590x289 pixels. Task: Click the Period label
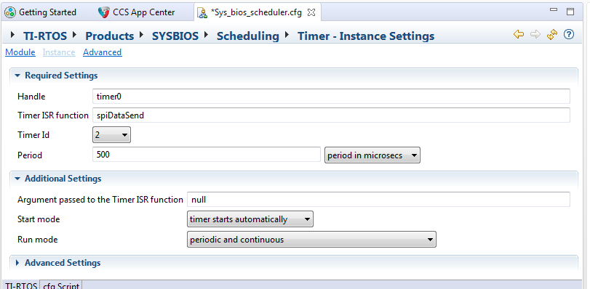(x=30, y=155)
